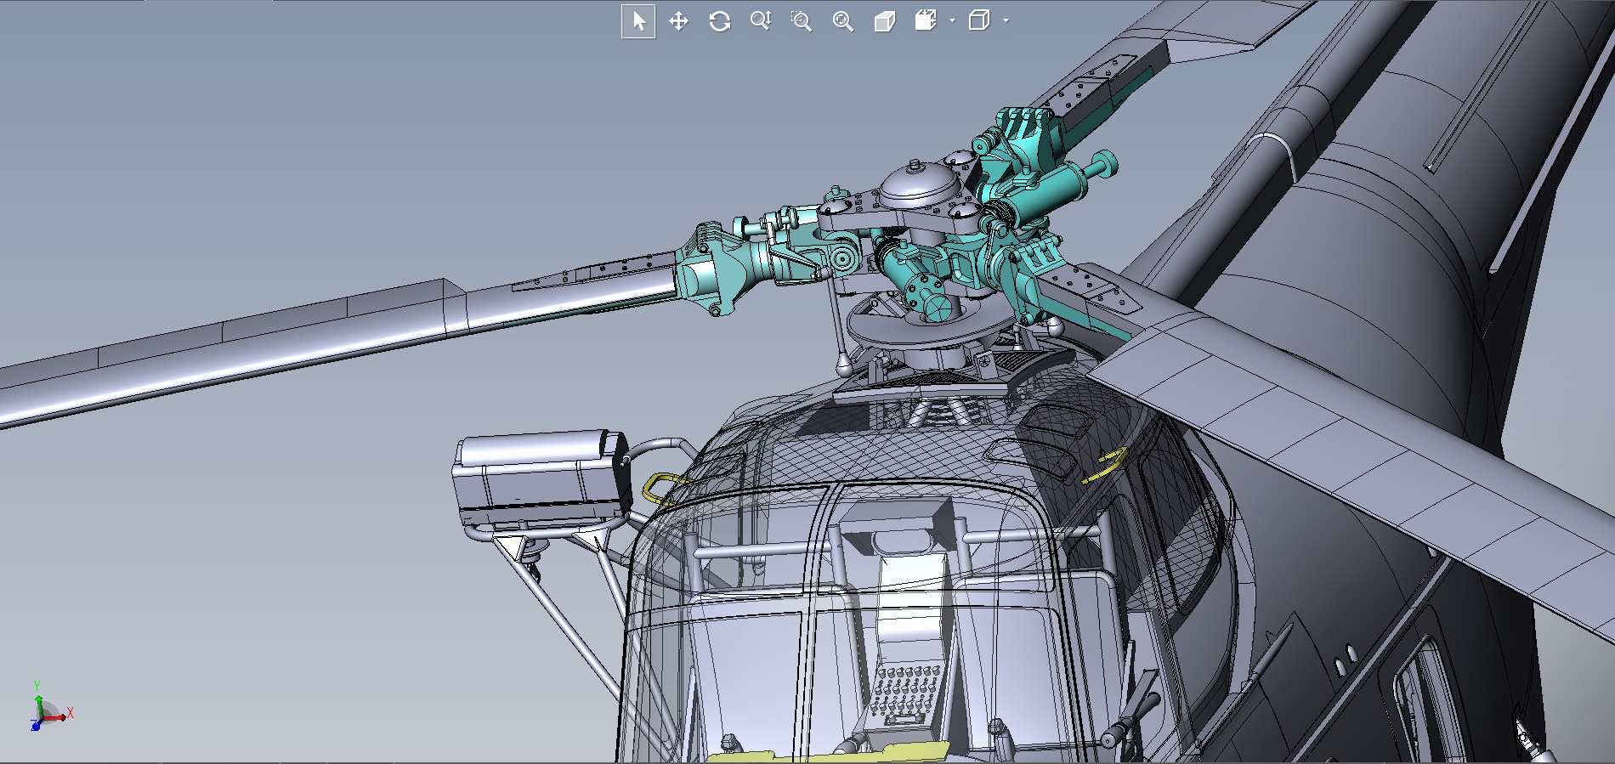Switch to the shaded solid cube view
This screenshot has width=1615, height=764.
tap(884, 21)
